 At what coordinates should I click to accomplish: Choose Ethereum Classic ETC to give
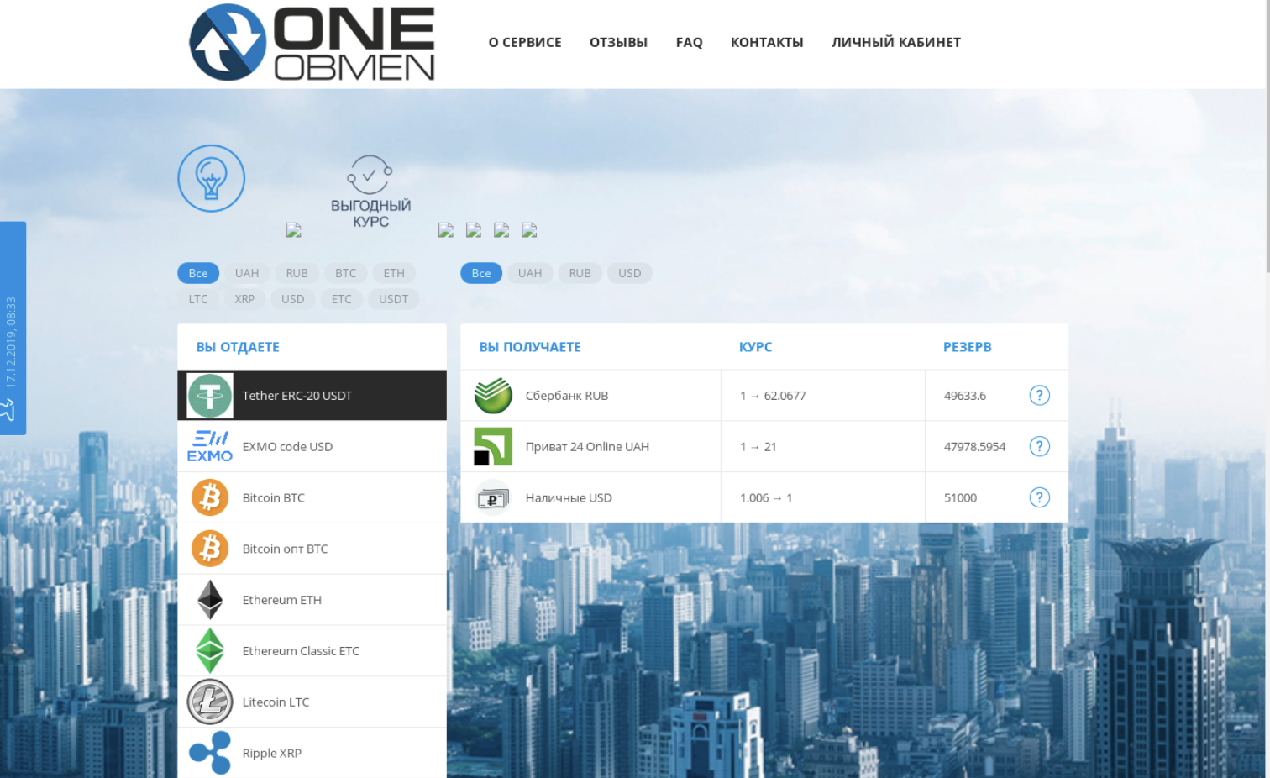[x=312, y=651]
